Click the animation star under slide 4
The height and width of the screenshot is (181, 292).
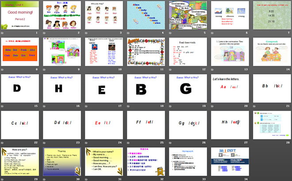(128, 33)
